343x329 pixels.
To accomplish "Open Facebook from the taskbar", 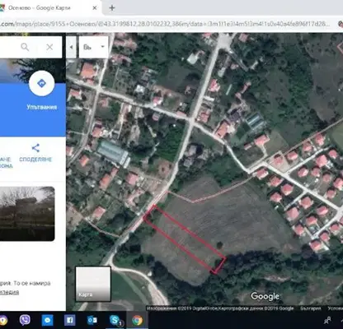I will coord(69,320).
